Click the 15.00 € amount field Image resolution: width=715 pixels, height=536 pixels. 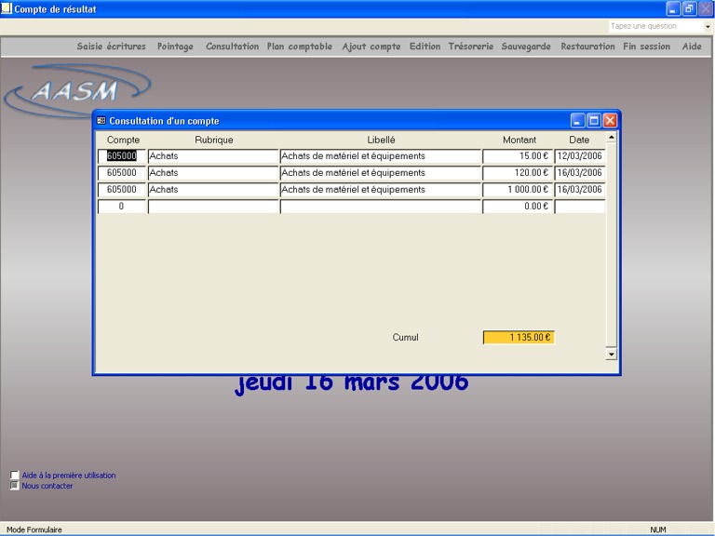click(x=518, y=156)
